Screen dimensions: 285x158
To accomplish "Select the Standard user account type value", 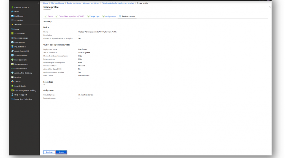I will (x=82, y=66).
